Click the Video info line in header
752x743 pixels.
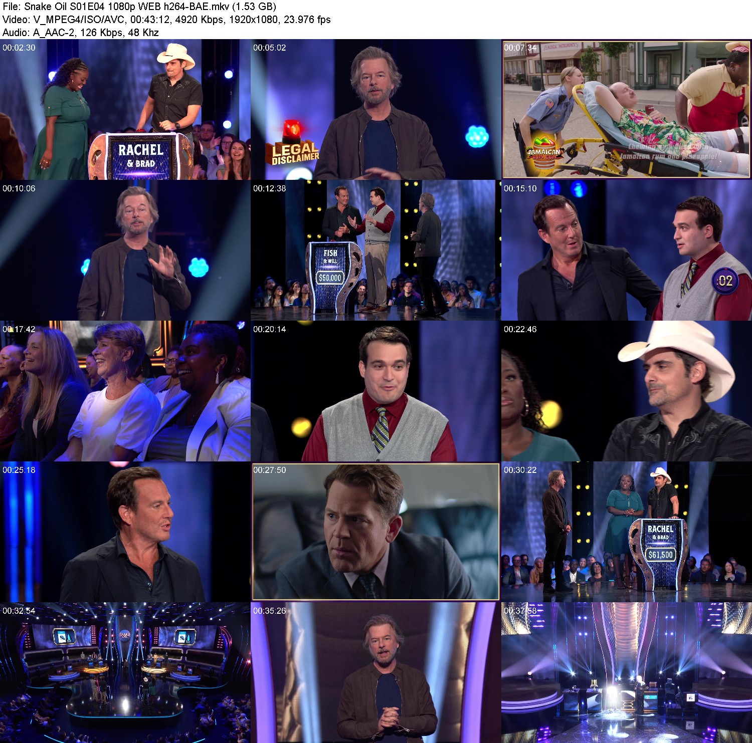(166, 20)
